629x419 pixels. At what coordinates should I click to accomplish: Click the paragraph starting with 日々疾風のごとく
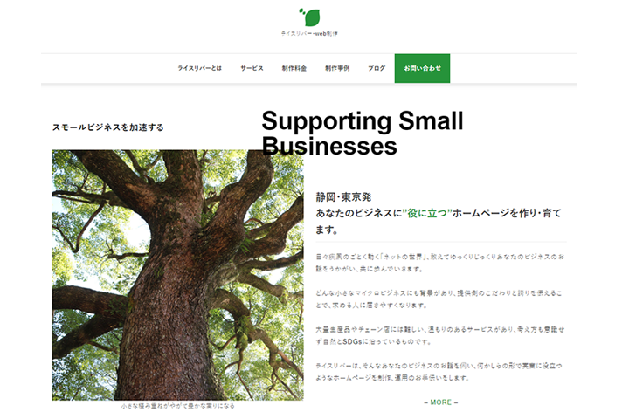440,263
